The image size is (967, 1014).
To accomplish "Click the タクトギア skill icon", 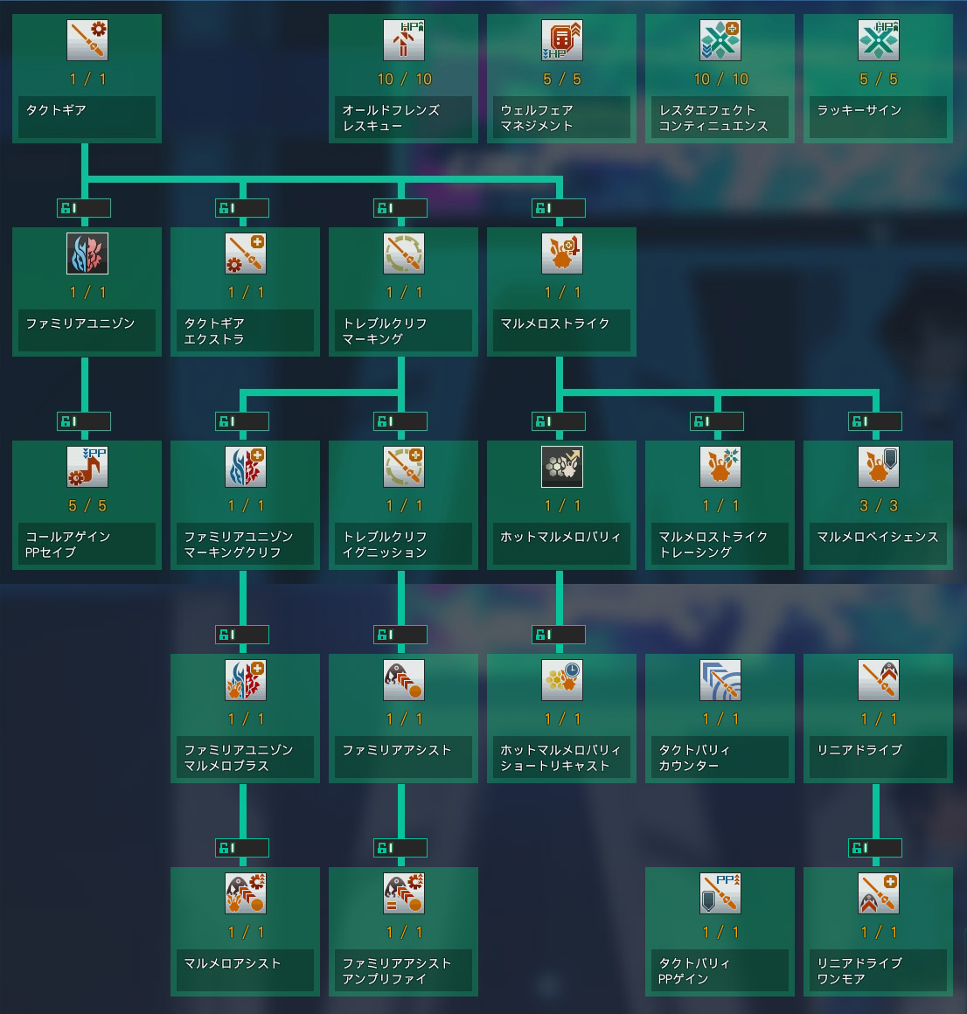I will coord(87,40).
